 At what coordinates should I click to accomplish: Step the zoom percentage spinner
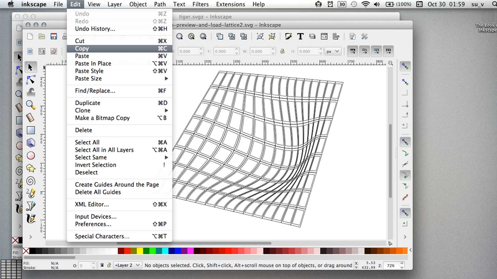click(402, 265)
